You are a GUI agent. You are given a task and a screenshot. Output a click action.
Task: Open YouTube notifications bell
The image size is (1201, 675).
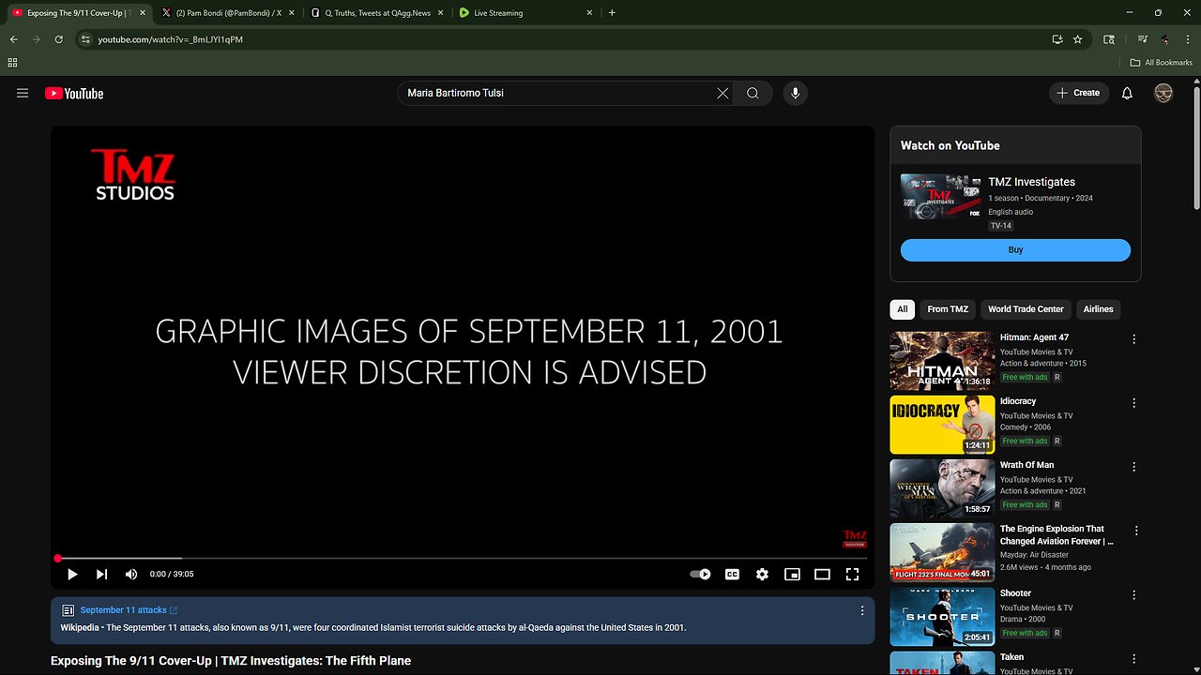[1127, 93]
